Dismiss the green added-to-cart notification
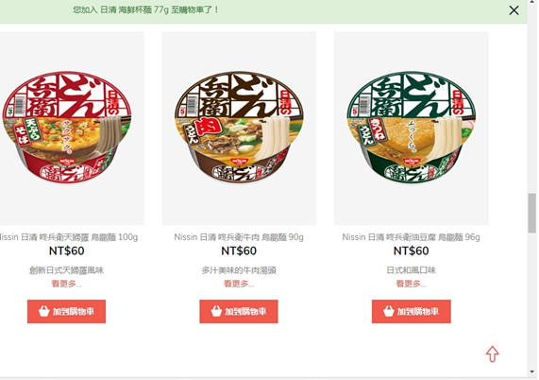 pyautogui.click(x=514, y=10)
